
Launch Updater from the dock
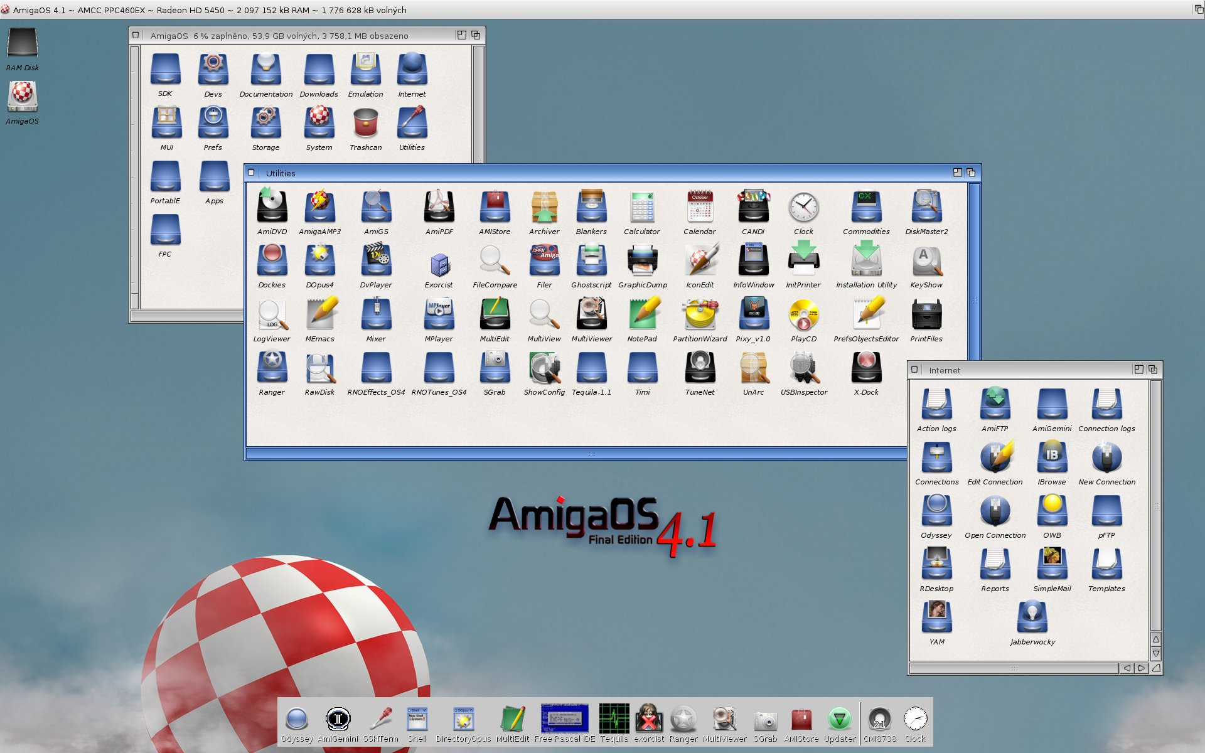839,719
